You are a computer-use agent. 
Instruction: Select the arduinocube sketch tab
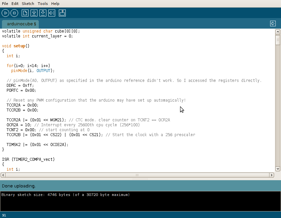click(20, 24)
